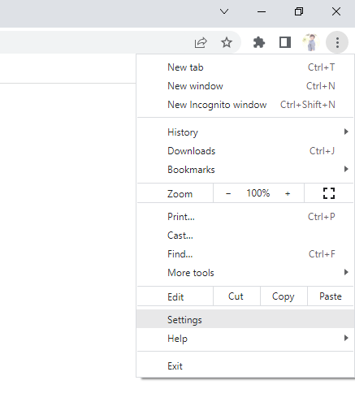The width and height of the screenshot is (355, 402).
Task: Increase zoom with the plus button
Action: pyautogui.click(x=288, y=193)
